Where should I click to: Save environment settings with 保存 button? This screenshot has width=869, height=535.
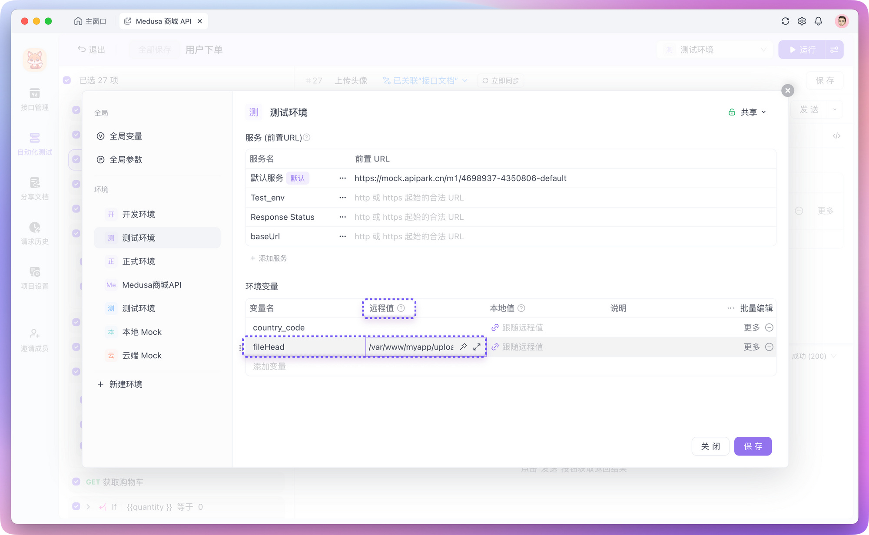[753, 446]
